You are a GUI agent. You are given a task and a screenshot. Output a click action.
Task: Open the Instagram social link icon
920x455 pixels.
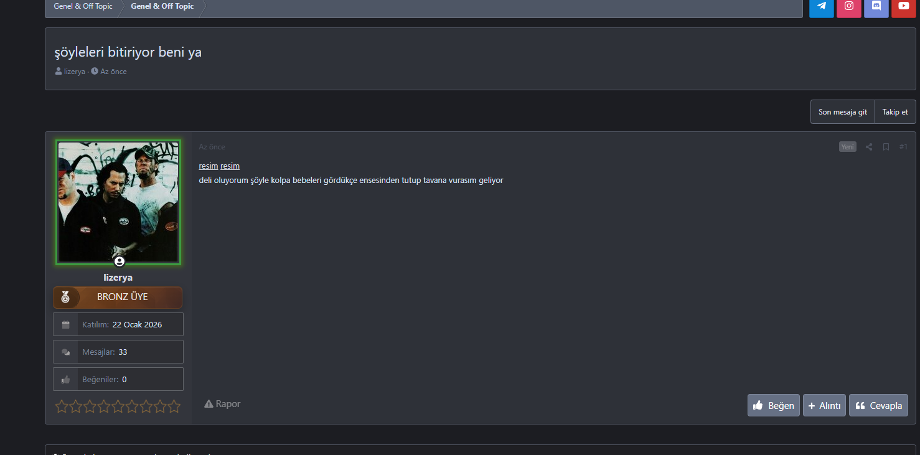pyautogui.click(x=849, y=7)
